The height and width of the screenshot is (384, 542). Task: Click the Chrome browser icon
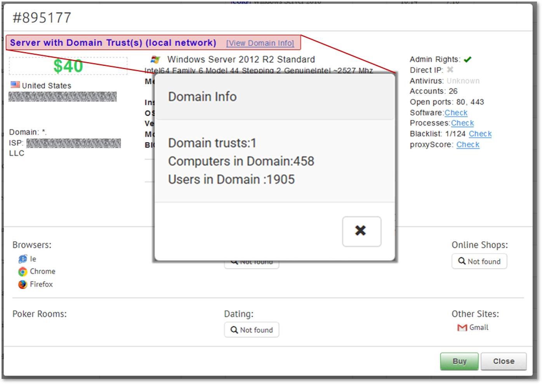(x=23, y=272)
